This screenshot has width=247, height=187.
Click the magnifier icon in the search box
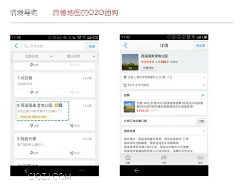pyautogui.click(x=26, y=46)
